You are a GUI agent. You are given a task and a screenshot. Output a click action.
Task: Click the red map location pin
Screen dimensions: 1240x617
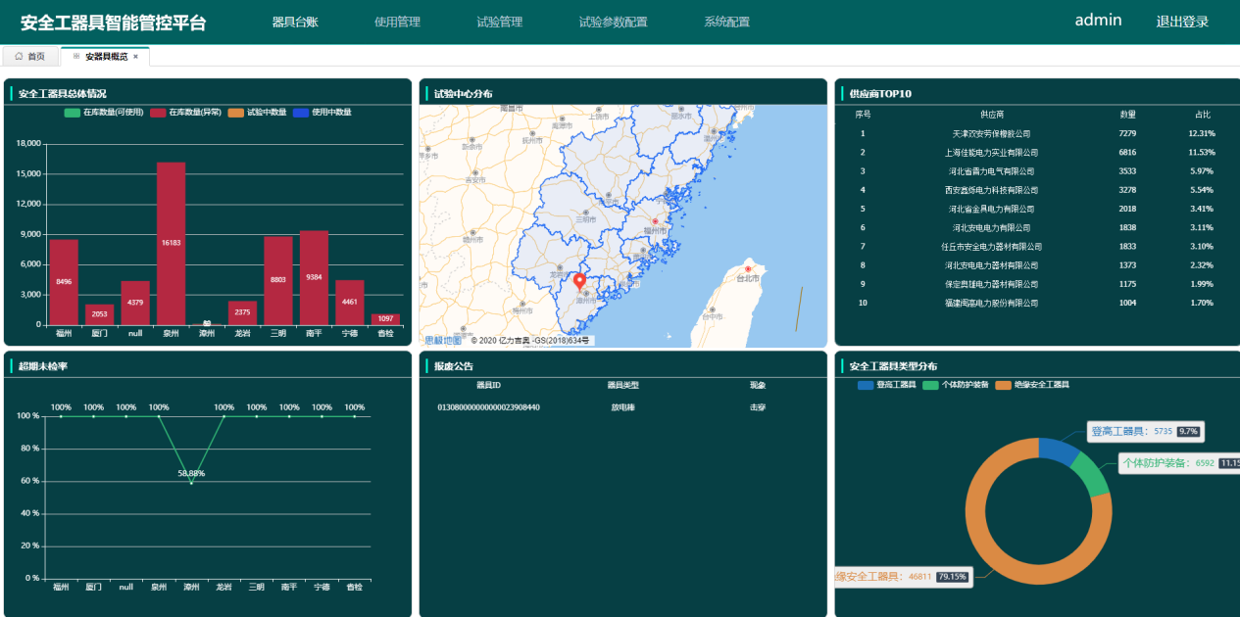[x=579, y=281]
